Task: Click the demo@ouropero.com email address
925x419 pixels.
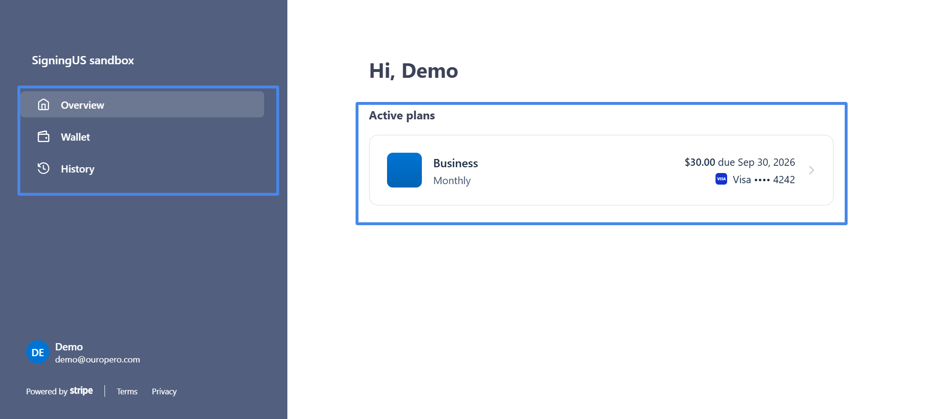Action: (x=98, y=360)
